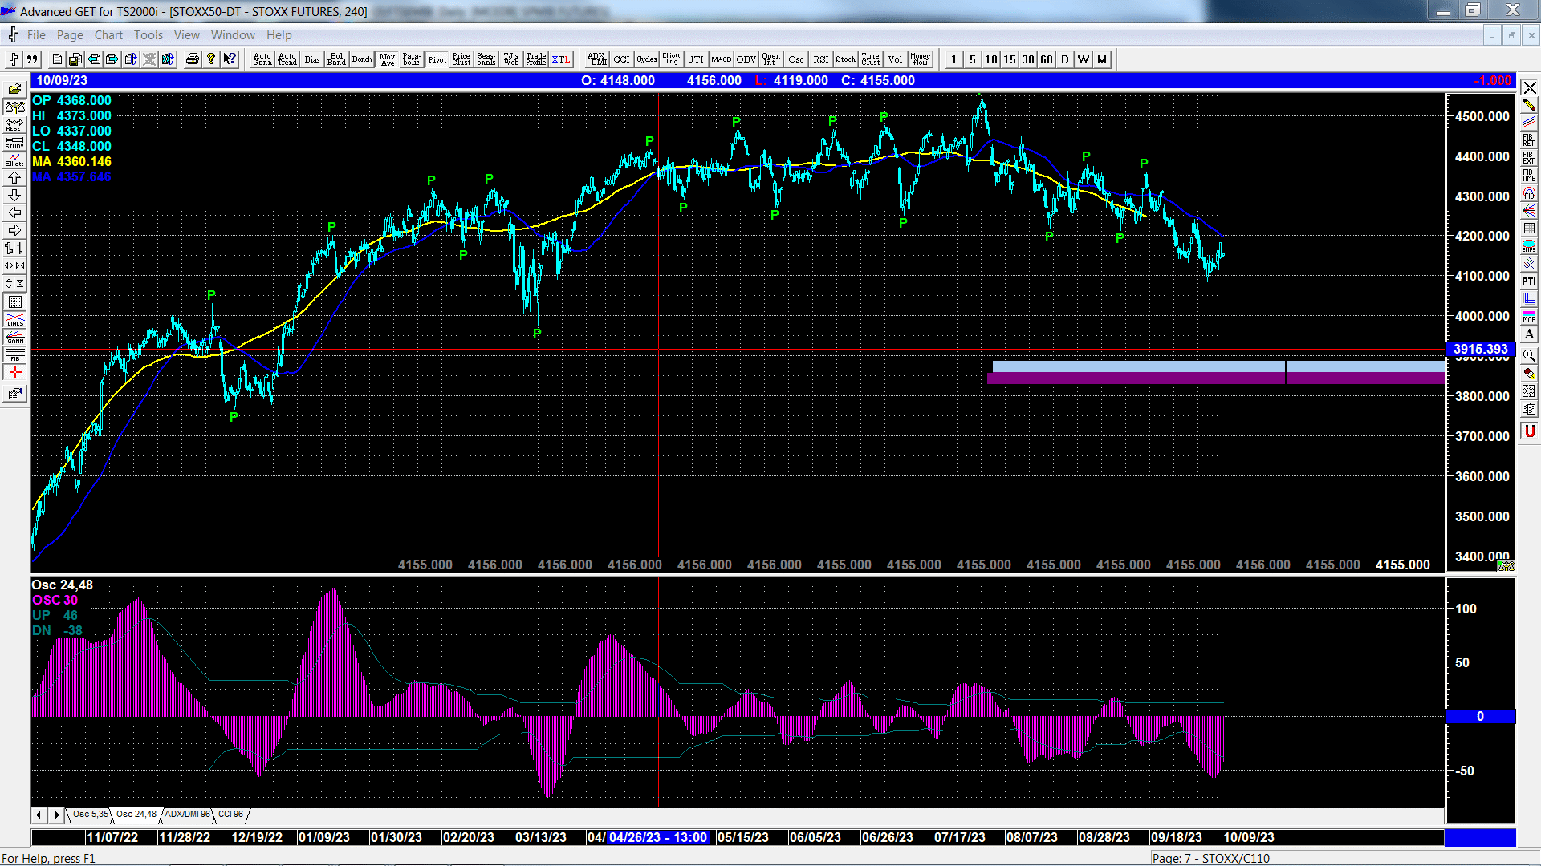Viewport: 1541px width, 866px height.
Task: Go to next page icon
Action: 112,59
